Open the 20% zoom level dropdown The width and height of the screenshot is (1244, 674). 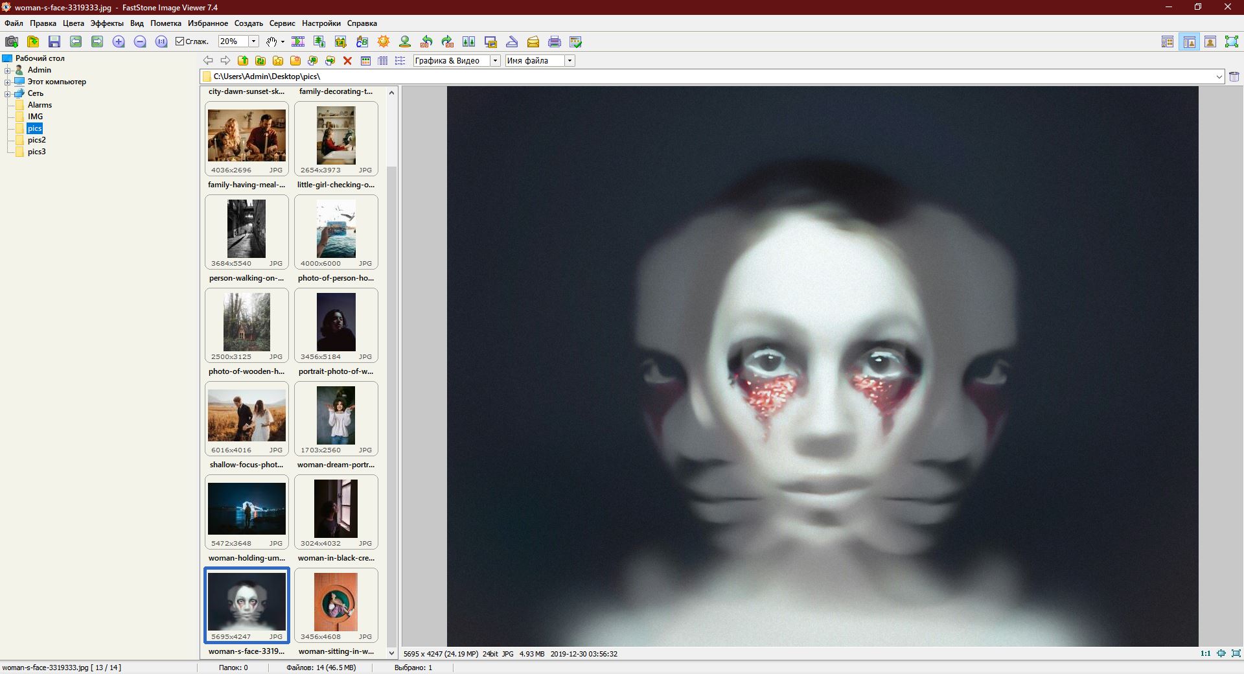tap(254, 41)
